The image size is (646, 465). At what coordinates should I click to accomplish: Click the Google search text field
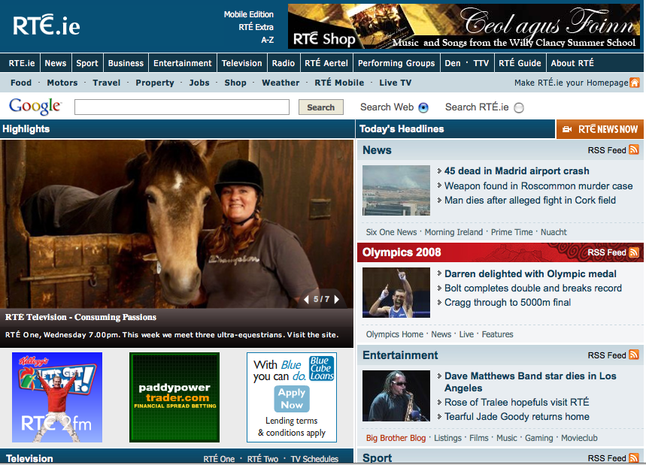coord(181,107)
